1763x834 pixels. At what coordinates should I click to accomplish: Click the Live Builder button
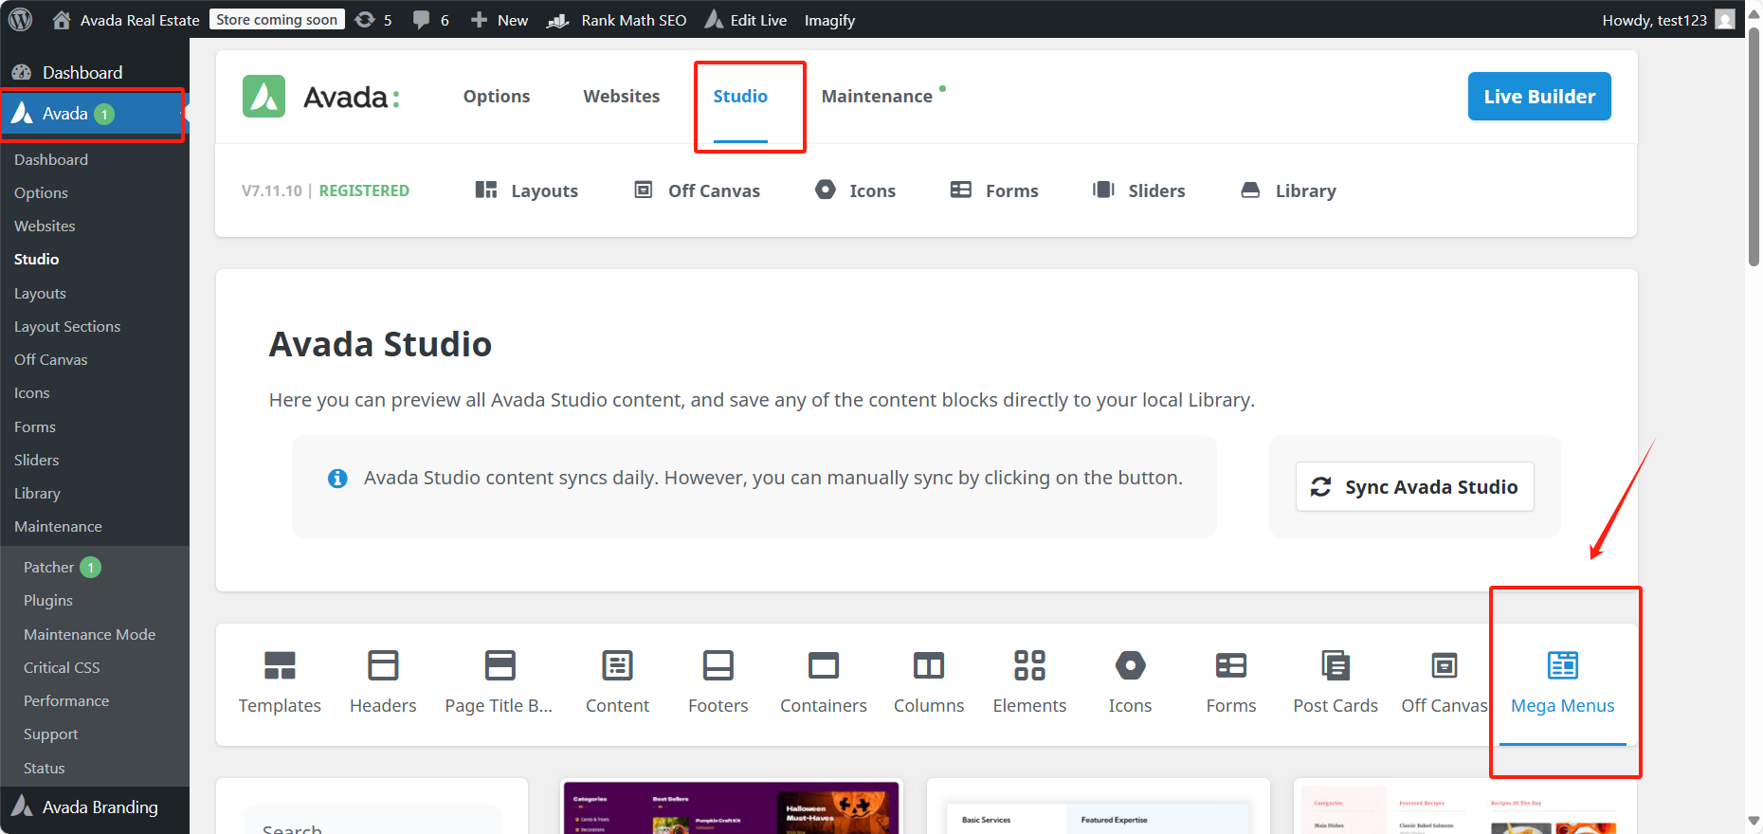click(1538, 97)
